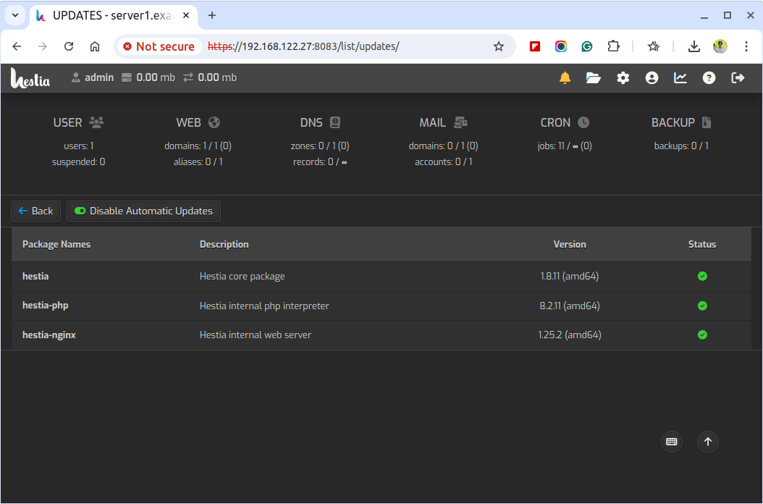The height and width of the screenshot is (504, 763).
Task: Click the green status check for hestia-php
Action: click(702, 306)
